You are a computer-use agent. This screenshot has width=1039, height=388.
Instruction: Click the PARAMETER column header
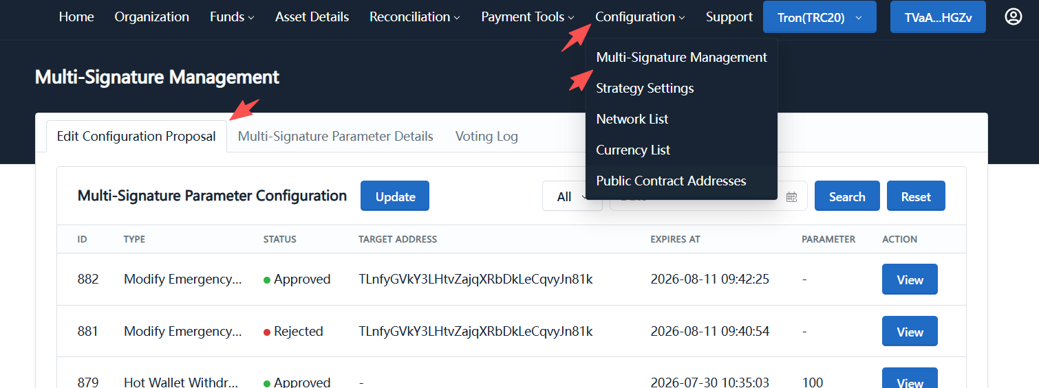[x=828, y=240]
